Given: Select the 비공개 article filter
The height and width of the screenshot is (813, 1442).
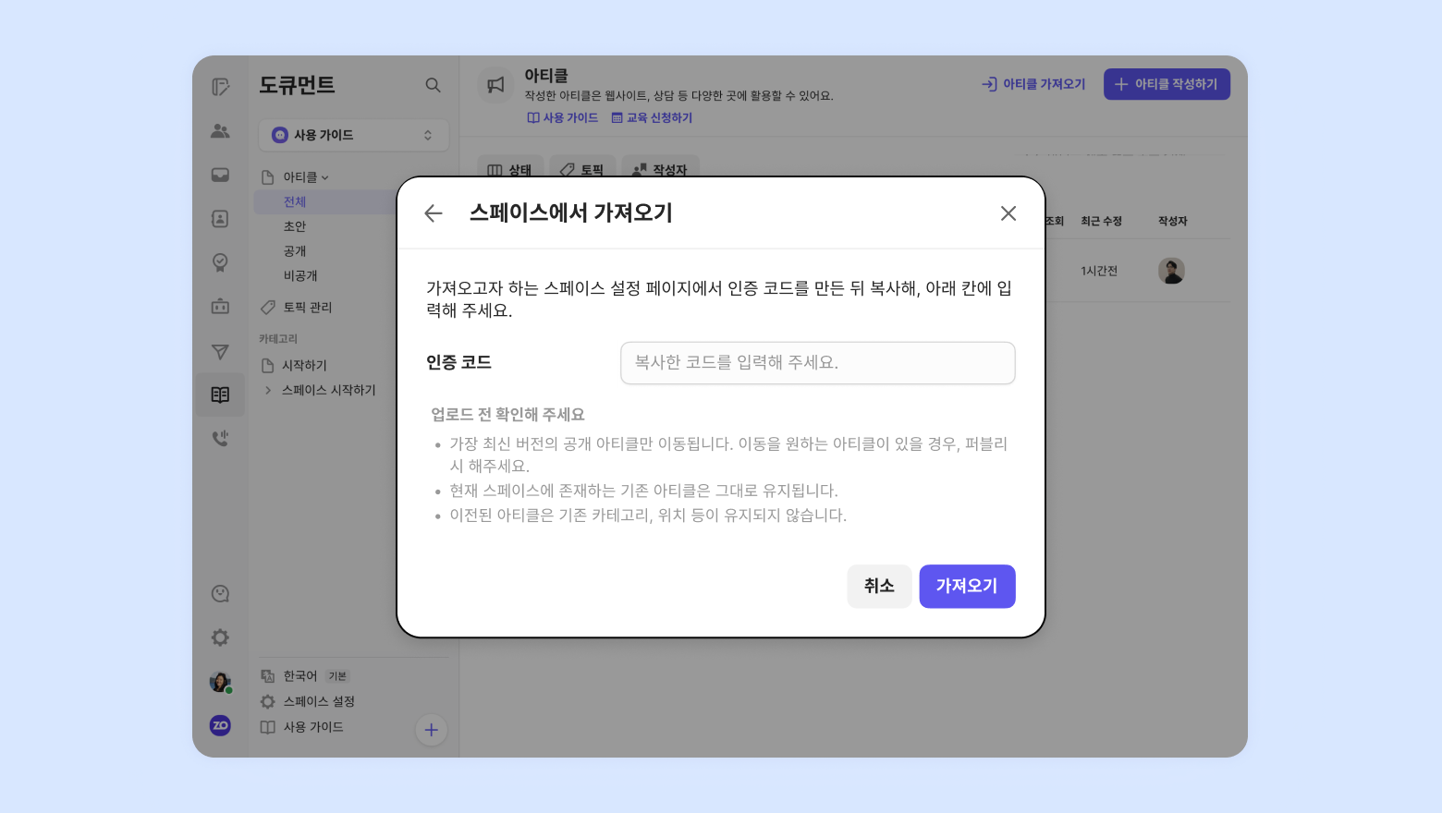Looking at the screenshot, I should point(300,275).
